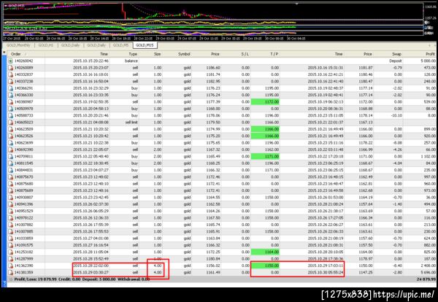Select the Deposit label in the balance row
The image size is (438, 302).
pyautogui.click(x=396, y=61)
